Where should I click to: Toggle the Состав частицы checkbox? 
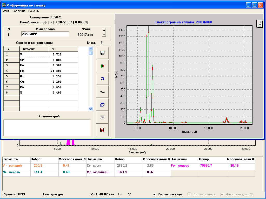coord(154,194)
